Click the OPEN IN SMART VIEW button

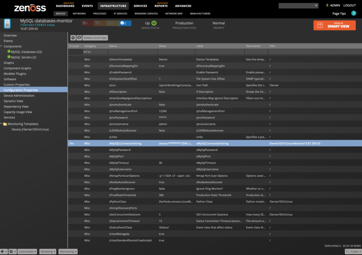(334, 25)
